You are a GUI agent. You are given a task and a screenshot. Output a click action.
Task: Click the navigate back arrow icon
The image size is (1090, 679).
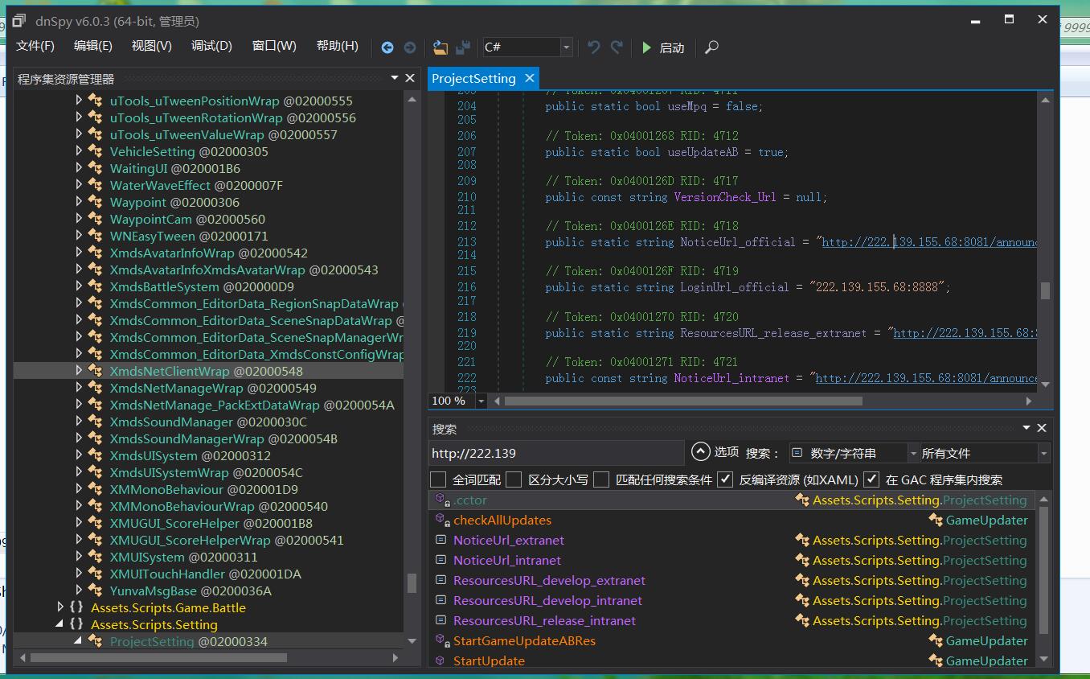pos(387,47)
